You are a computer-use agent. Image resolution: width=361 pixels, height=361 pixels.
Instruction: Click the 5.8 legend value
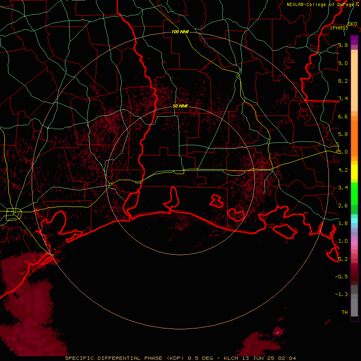[343, 134]
